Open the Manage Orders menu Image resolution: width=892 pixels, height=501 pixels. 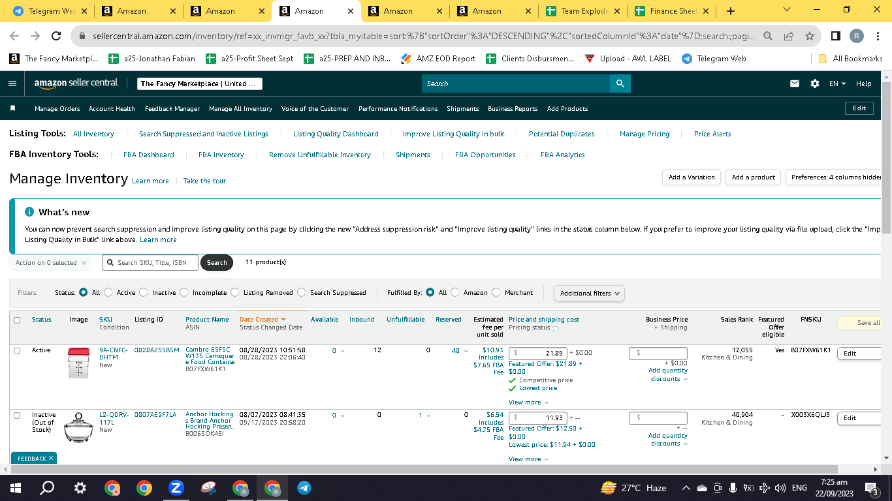57,109
